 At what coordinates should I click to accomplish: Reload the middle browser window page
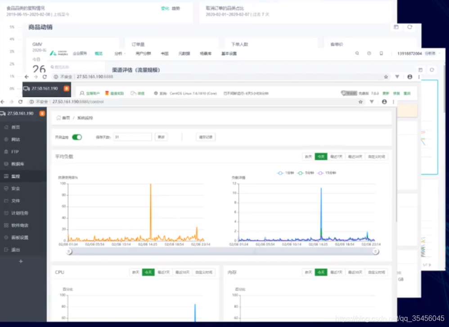[x=45, y=77]
